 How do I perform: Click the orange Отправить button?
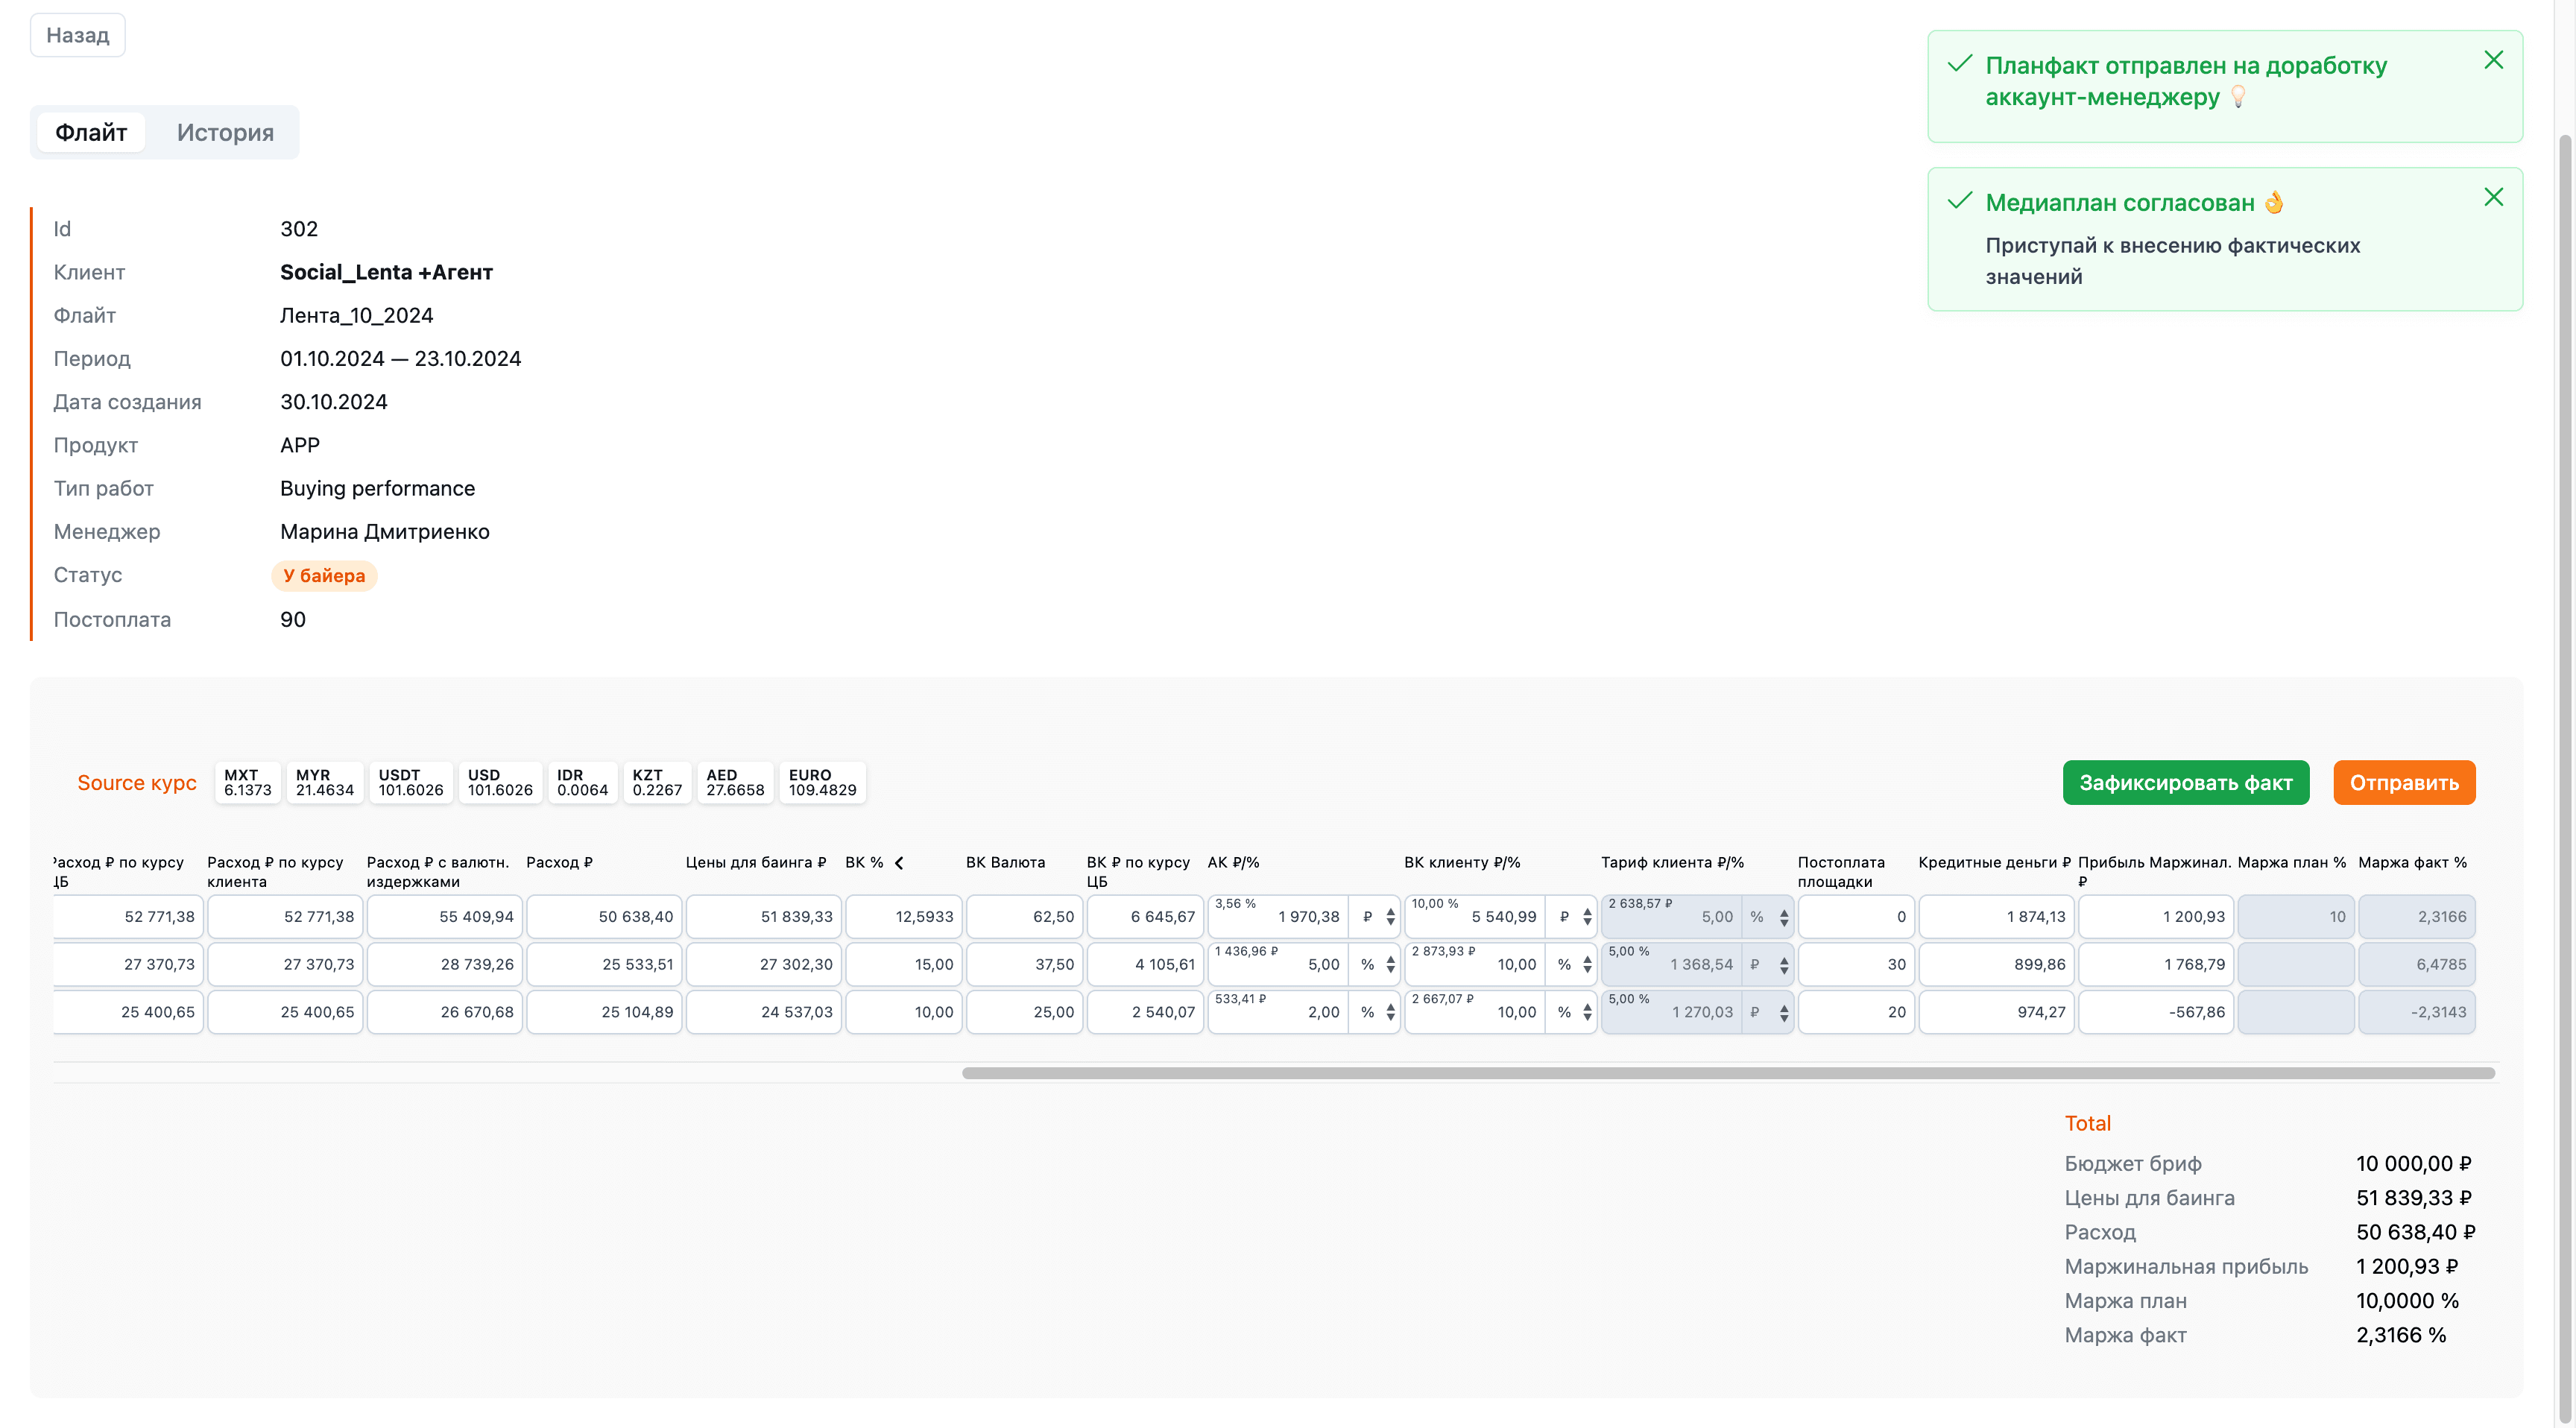click(x=2404, y=782)
